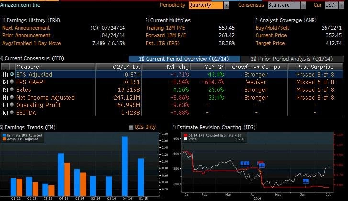The width and height of the screenshot is (348, 201).
Task: Click white Price legend swatch
Action: click(x=186, y=139)
